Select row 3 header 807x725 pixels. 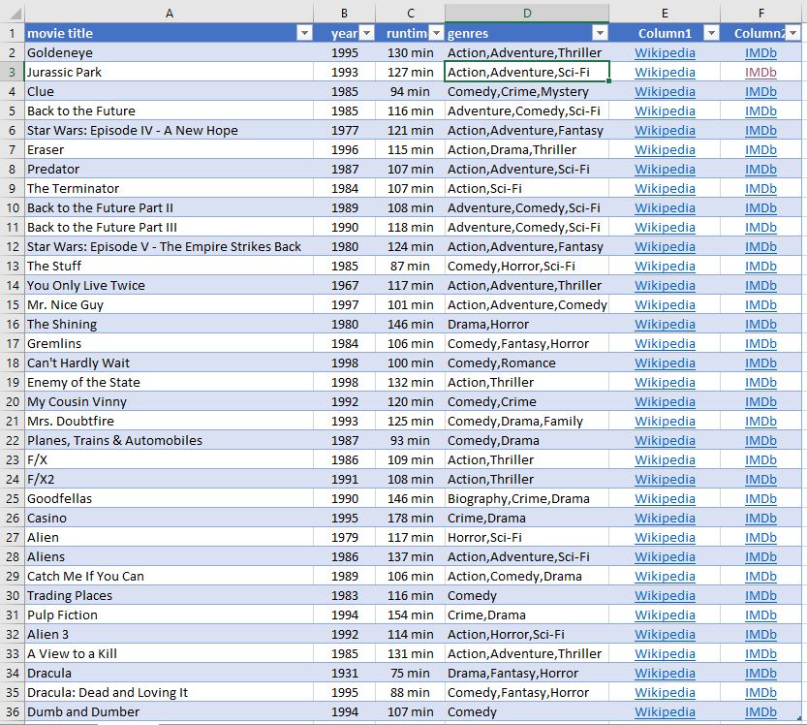click(12, 72)
